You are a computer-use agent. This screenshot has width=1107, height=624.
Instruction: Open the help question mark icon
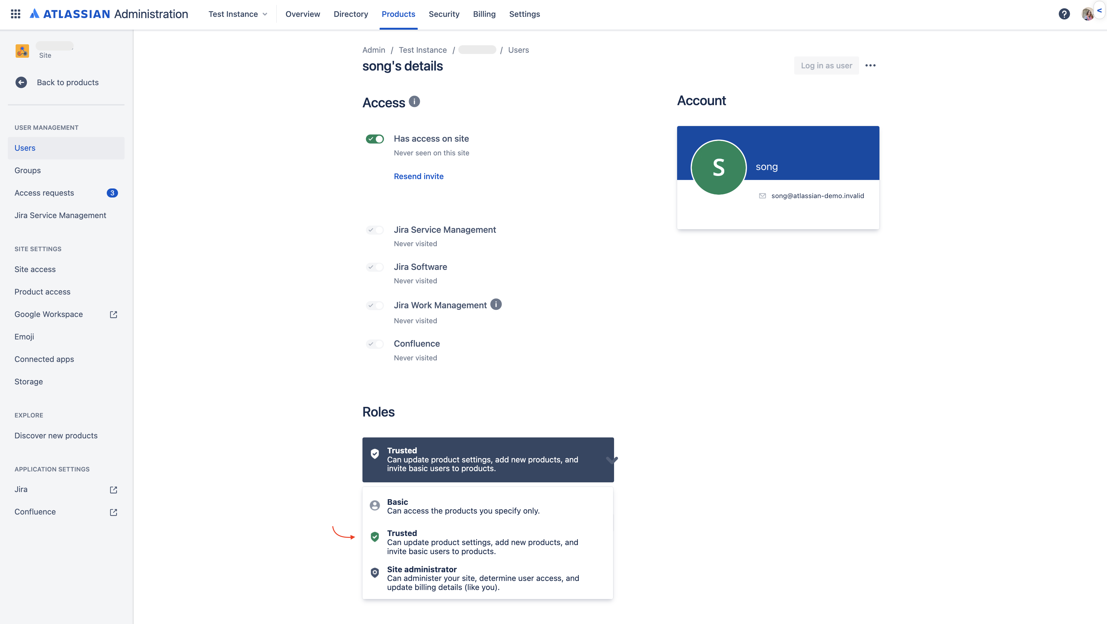click(1064, 14)
